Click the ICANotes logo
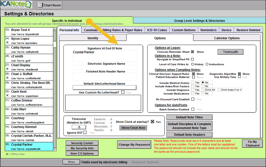Viewport: 266px width, 167px height. point(17,5)
